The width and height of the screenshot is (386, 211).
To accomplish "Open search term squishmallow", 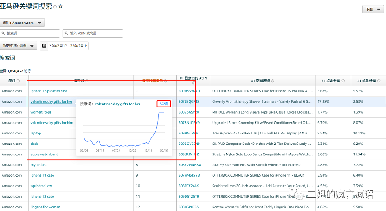I will click(41, 186).
